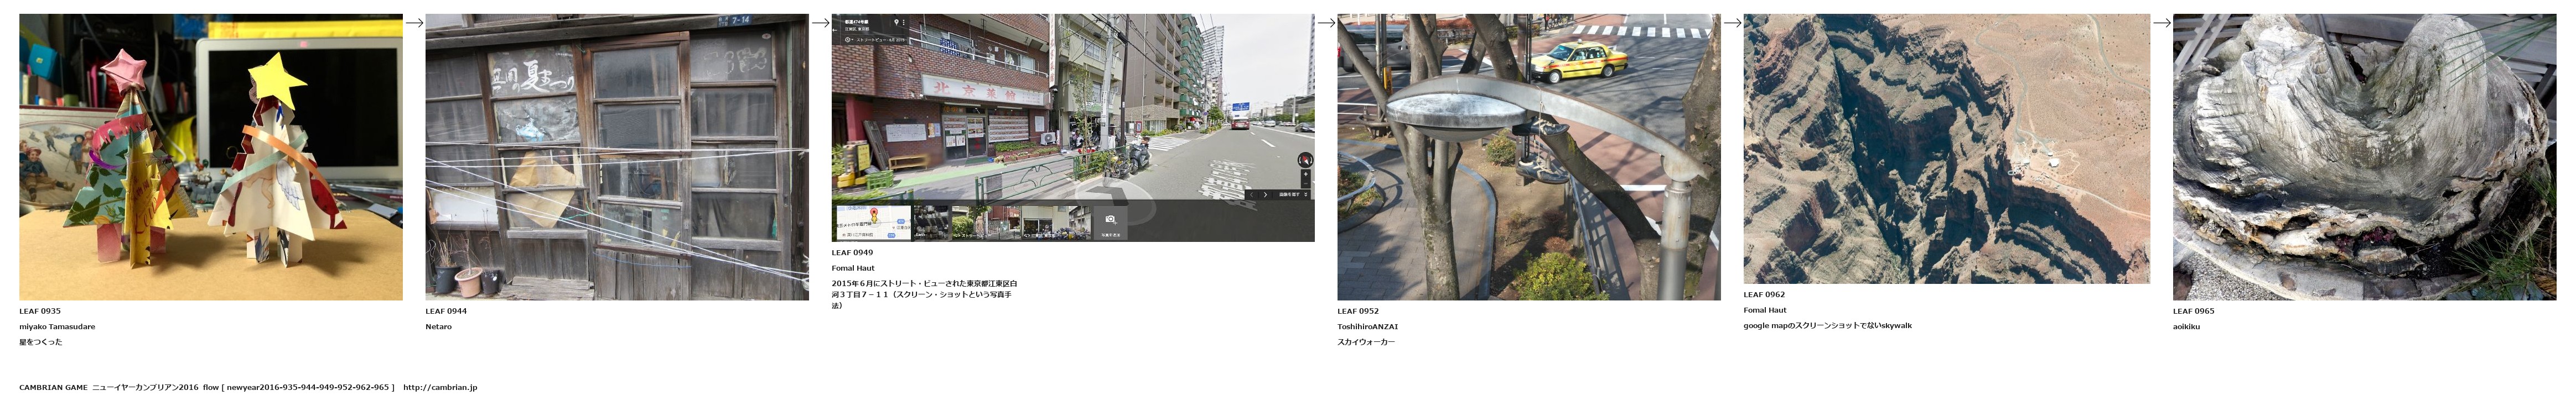The height and width of the screenshot is (401, 2576).
Task: Select the Earth view thumbnail
Action: coord(931,223)
